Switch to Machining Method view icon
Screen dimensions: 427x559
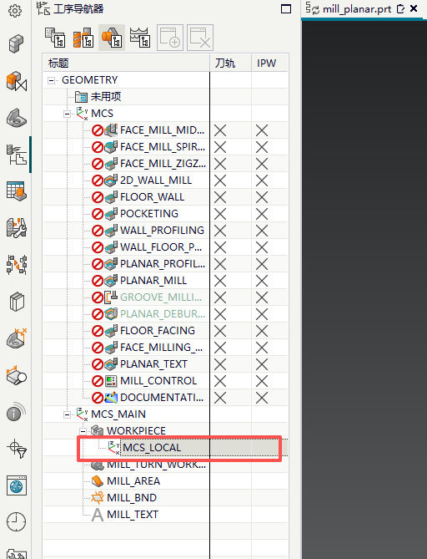tap(140, 38)
